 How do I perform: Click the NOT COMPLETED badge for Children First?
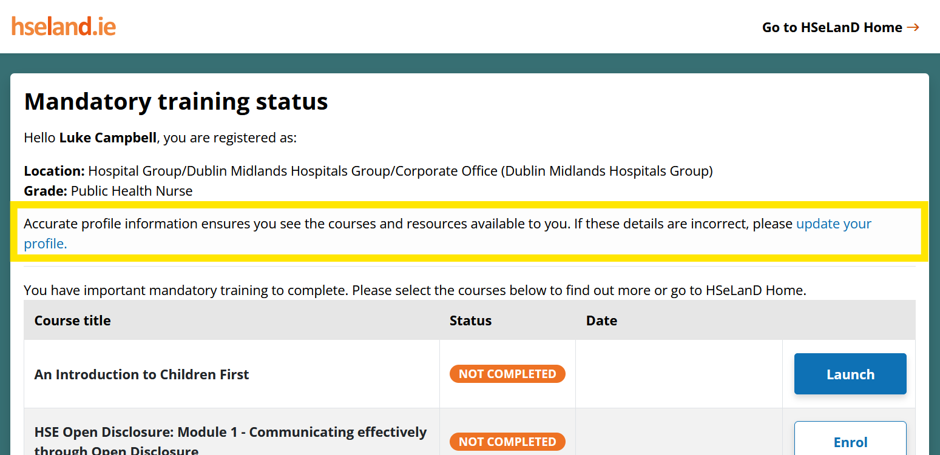pos(507,374)
